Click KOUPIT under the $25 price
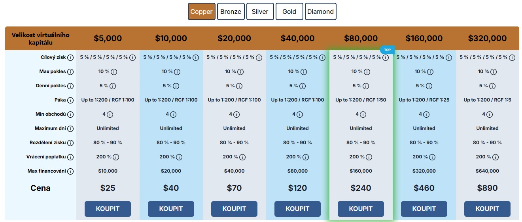The height and width of the screenshot is (222, 522). [x=108, y=209]
